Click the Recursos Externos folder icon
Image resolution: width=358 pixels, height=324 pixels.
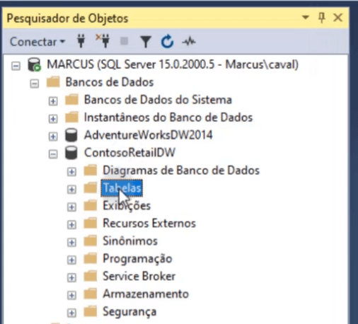tap(91, 224)
